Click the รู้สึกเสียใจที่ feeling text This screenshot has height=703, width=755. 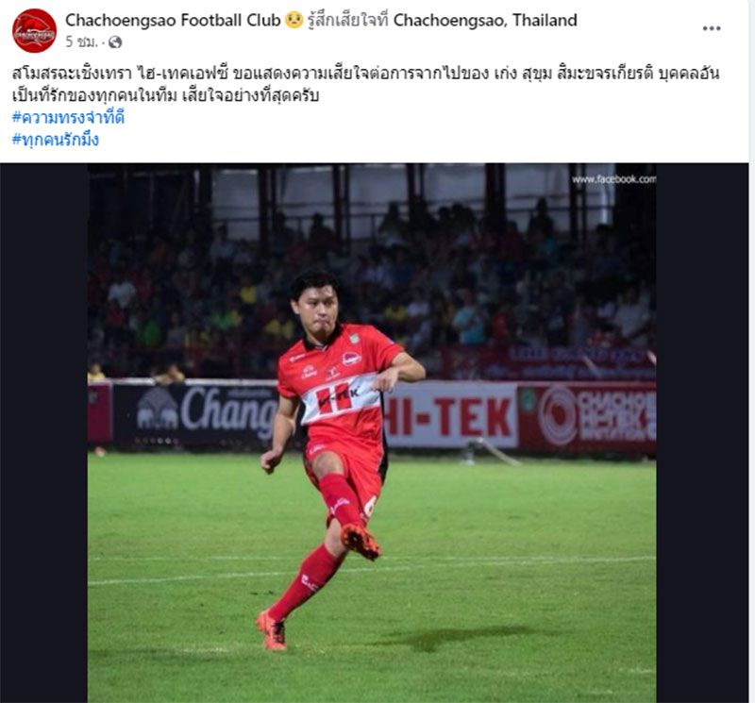(347, 20)
